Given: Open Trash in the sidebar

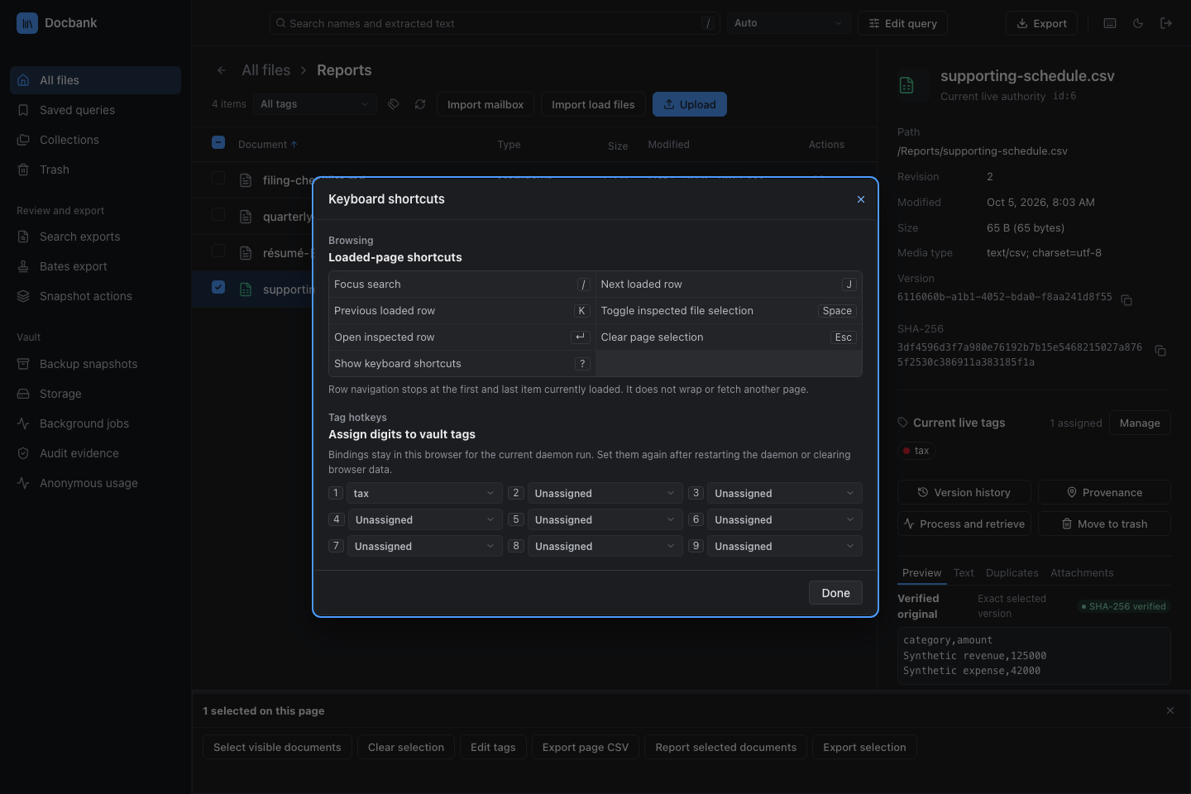Looking at the screenshot, I should [95, 170].
